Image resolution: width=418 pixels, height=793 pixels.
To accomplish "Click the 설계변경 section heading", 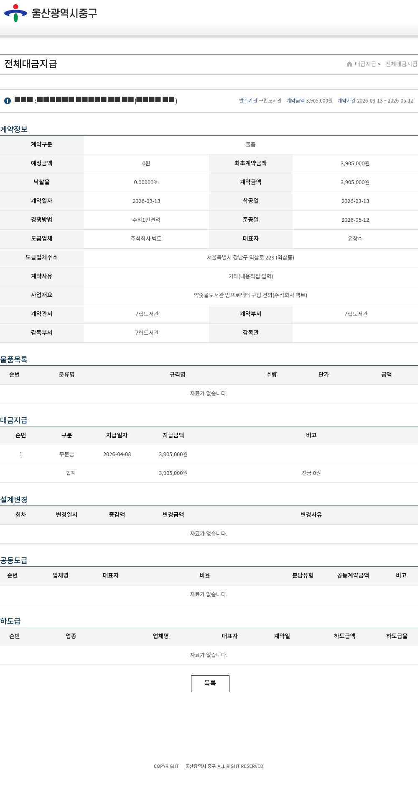I will click(14, 500).
